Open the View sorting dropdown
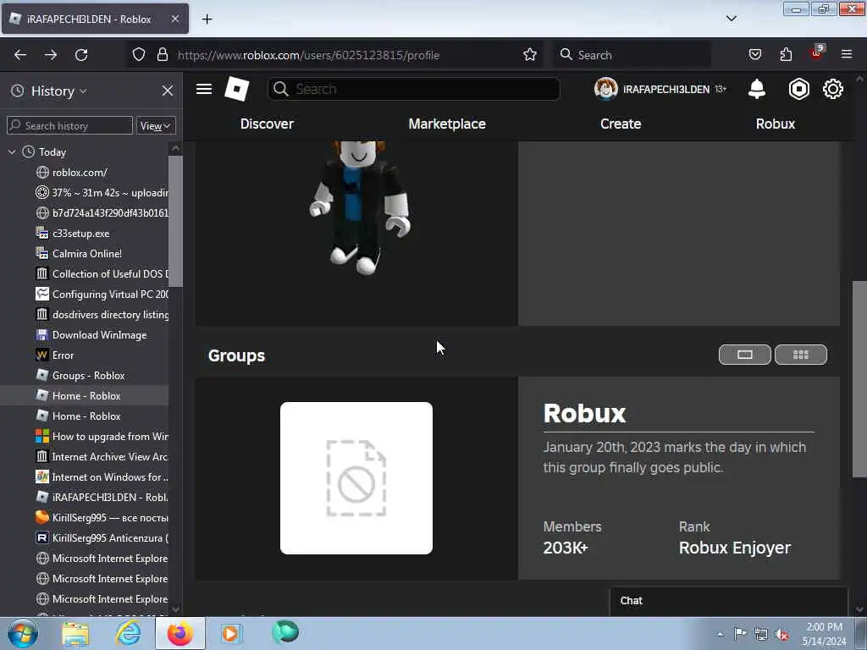This screenshot has width=867, height=650. tap(156, 125)
